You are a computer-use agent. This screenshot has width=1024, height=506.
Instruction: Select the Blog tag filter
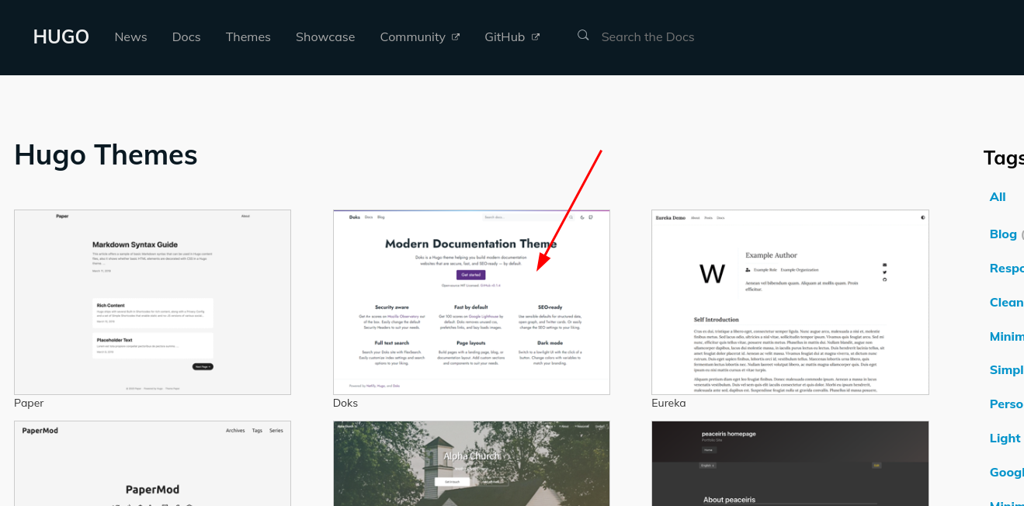click(1003, 234)
